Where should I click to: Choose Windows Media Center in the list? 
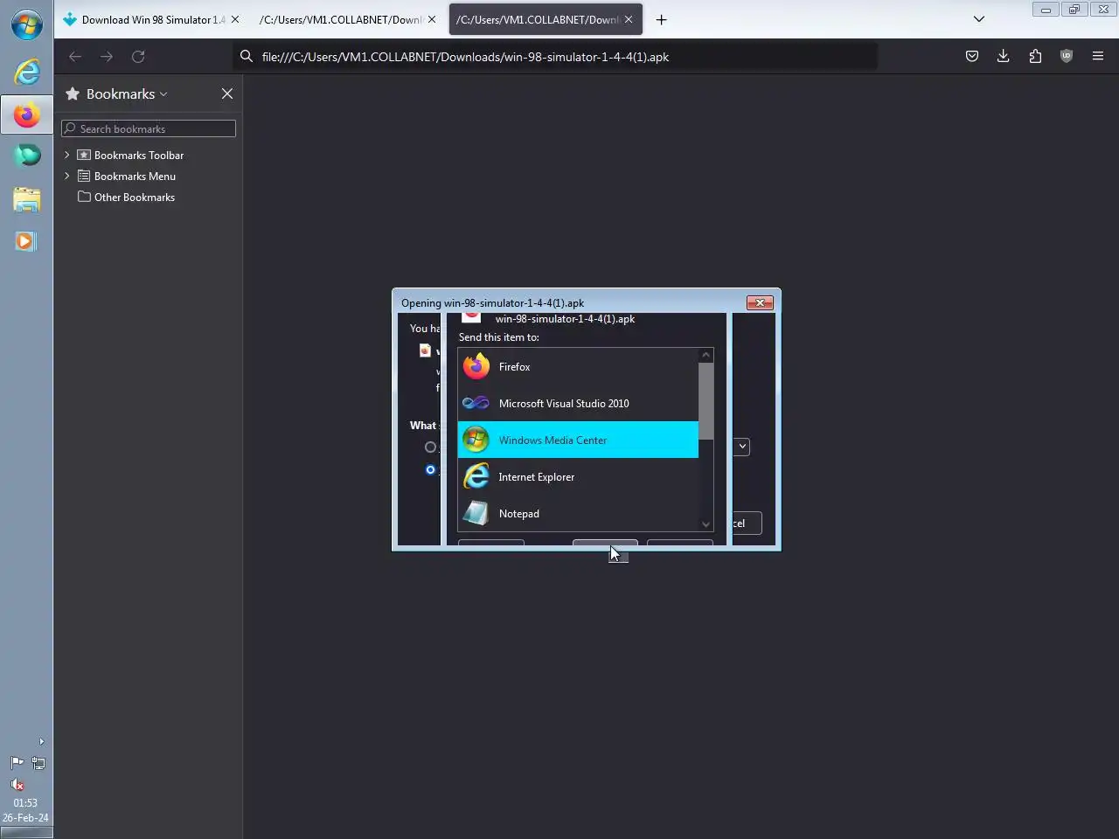tap(578, 440)
